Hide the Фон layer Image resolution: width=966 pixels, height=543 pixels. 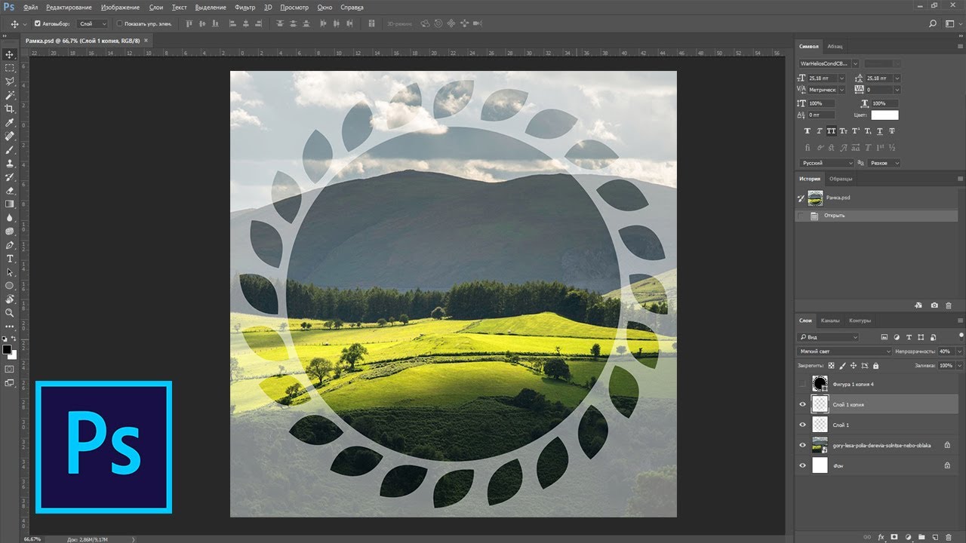point(802,465)
